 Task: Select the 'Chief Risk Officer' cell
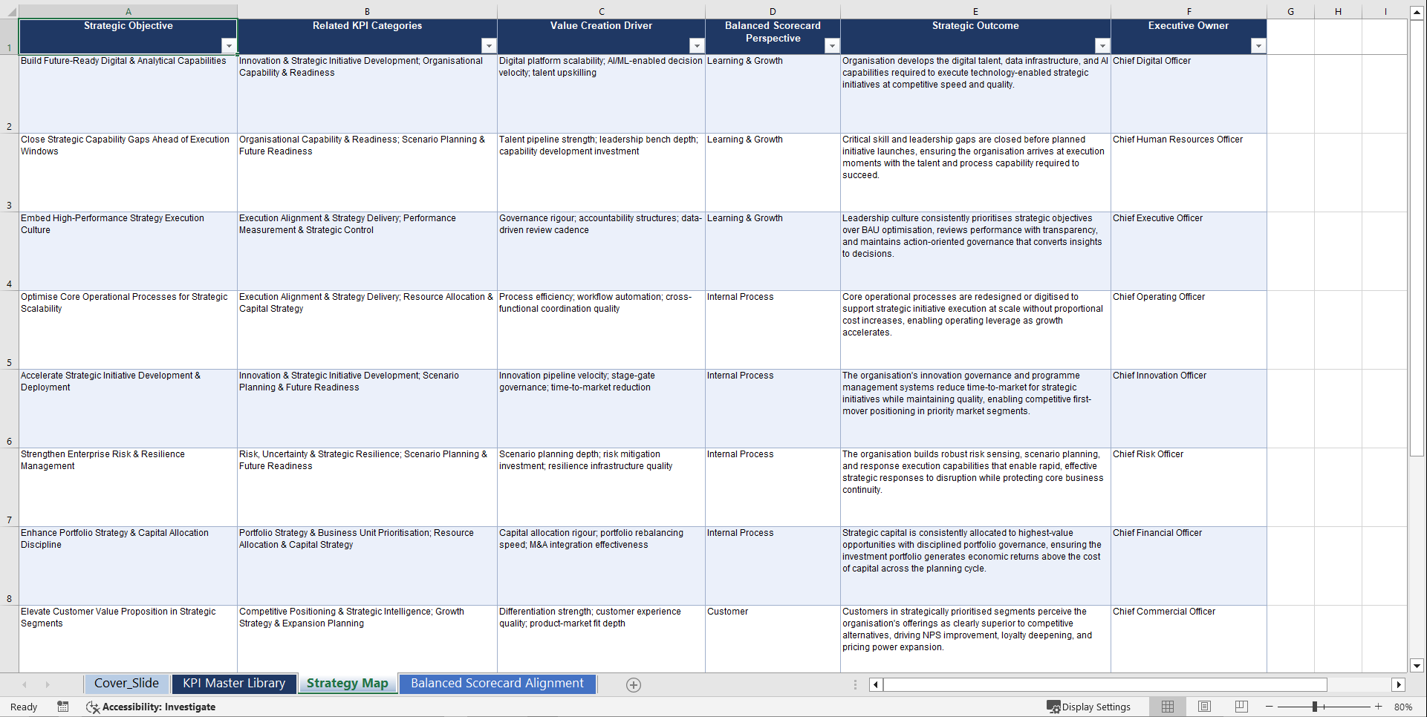1189,487
